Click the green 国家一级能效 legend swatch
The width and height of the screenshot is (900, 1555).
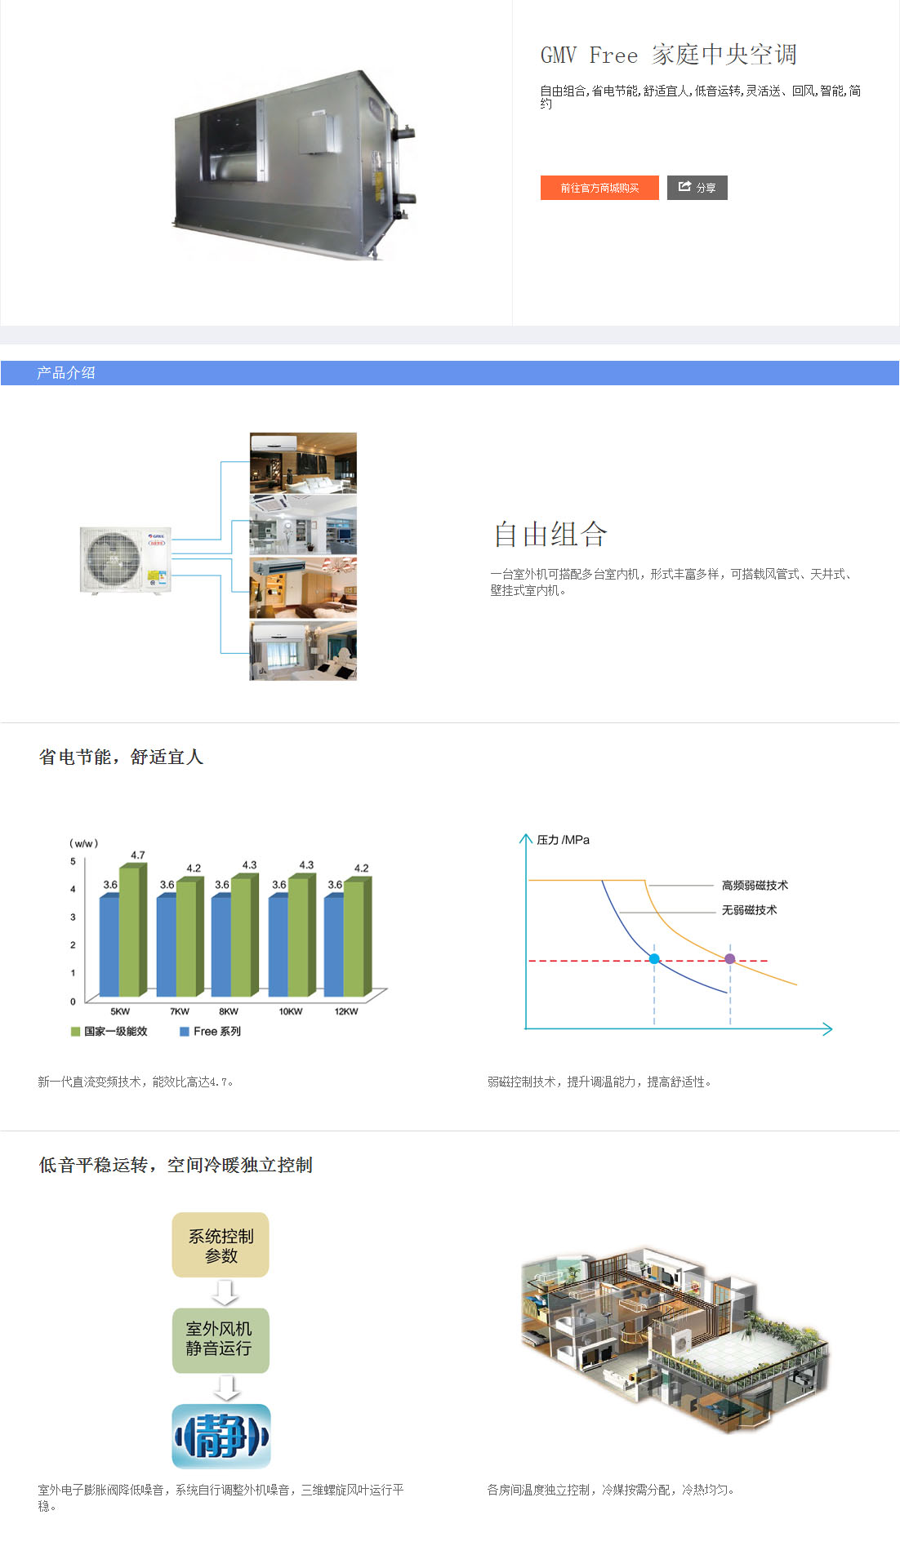75,1032
